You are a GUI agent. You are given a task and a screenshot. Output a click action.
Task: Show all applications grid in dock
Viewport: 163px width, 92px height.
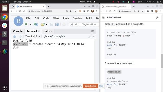click(x=5, y=88)
